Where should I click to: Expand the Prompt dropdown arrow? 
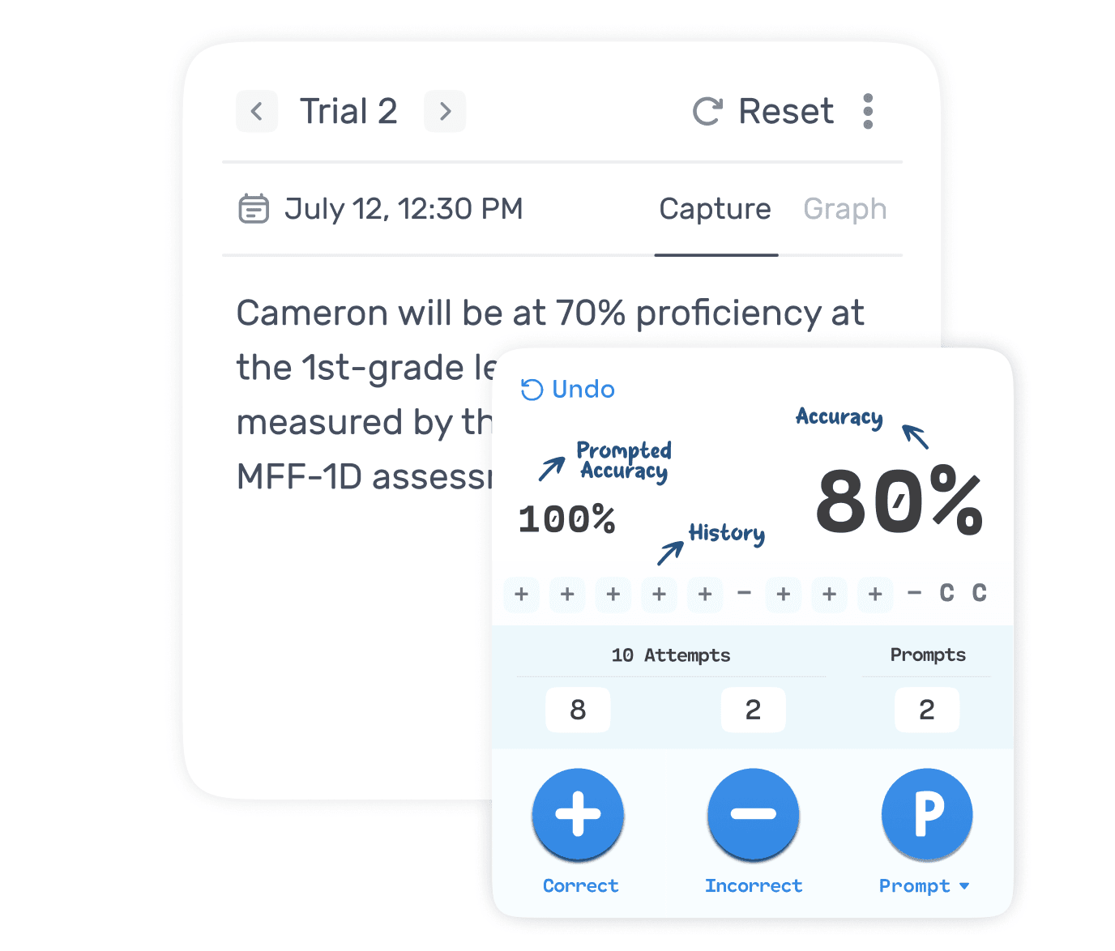964,886
